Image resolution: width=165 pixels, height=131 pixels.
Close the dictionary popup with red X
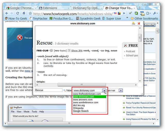[x=139, y=23]
